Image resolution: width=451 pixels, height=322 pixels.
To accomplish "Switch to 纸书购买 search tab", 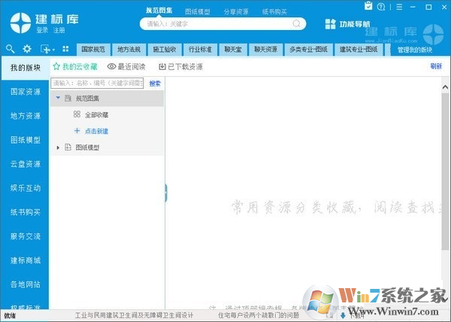I will [x=274, y=12].
